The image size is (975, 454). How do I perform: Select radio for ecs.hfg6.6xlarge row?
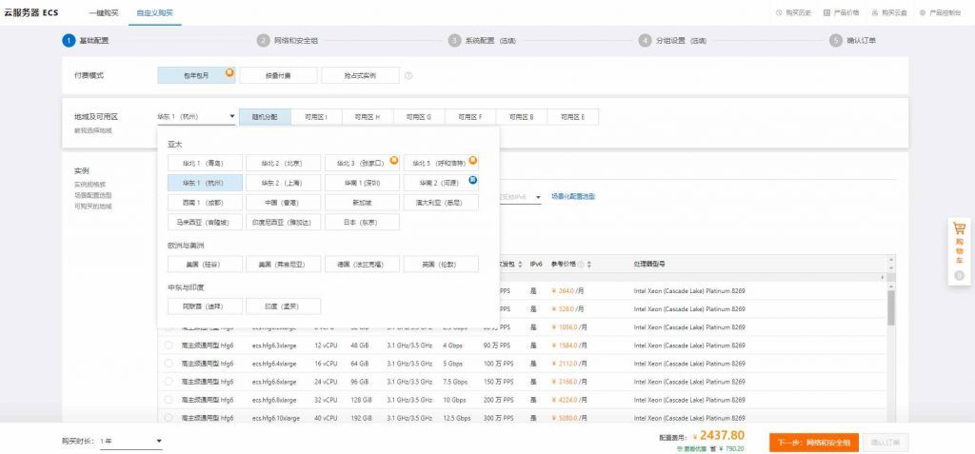[169, 382]
